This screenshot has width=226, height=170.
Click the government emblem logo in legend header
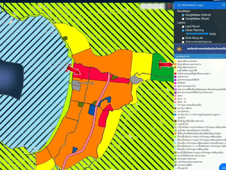click(179, 49)
